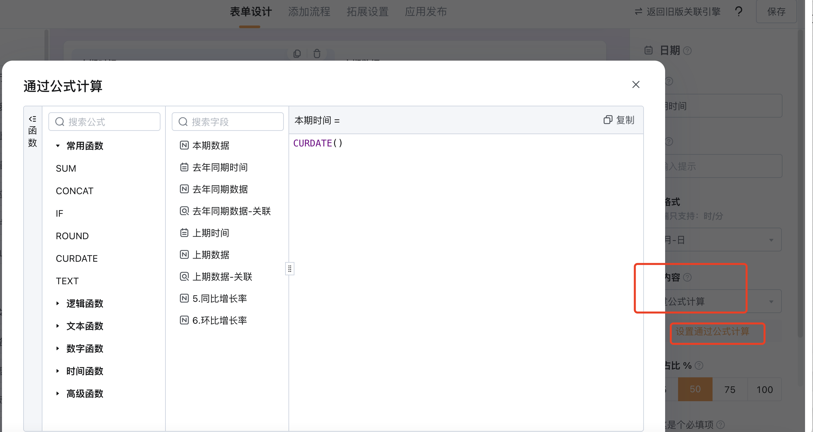Select width 75 percent option
The image size is (813, 432).
[x=730, y=389]
